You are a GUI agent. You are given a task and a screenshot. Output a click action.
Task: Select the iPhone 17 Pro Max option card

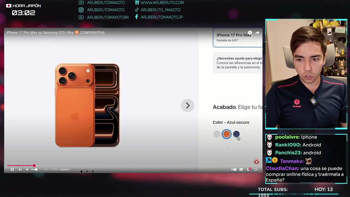(x=238, y=37)
